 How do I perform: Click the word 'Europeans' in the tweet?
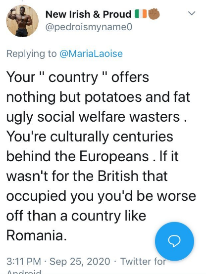[114, 156]
